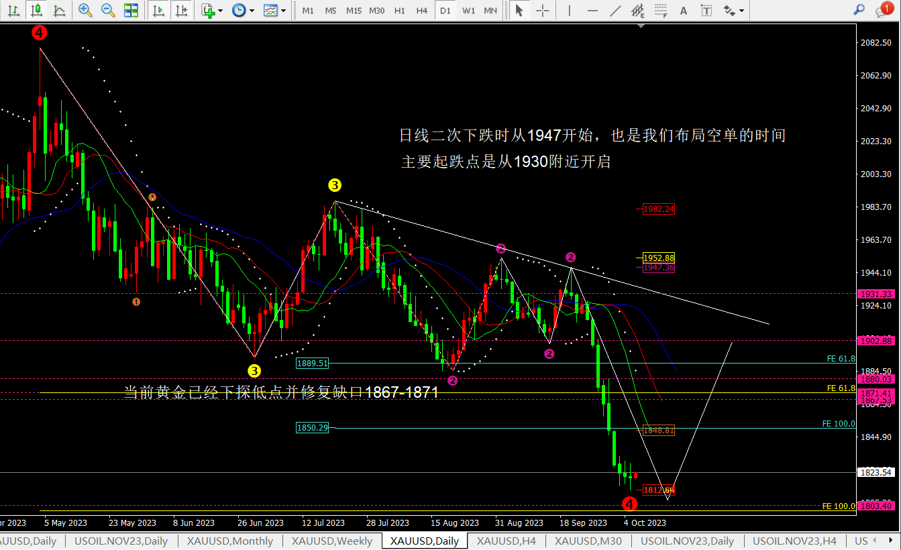This screenshot has height=550, width=901.
Task: Click the D1 timeframe button
Action: click(x=444, y=10)
